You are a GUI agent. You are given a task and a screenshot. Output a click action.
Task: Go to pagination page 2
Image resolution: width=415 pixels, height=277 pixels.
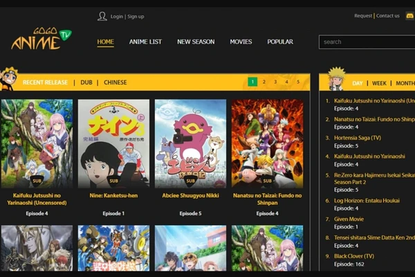click(264, 82)
